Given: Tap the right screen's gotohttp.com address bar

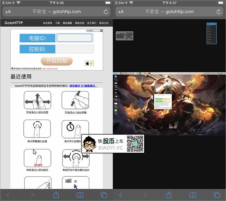Looking at the screenshot, I should (169, 12).
